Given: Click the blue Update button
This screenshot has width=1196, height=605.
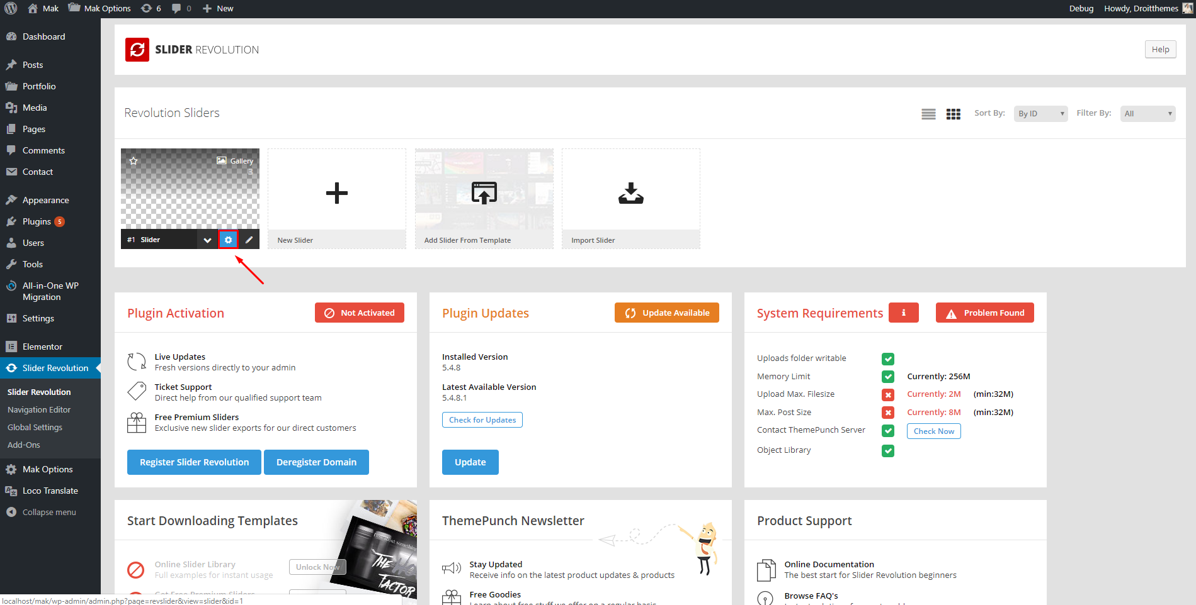Looking at the screenshot, I should pos(470,462).
